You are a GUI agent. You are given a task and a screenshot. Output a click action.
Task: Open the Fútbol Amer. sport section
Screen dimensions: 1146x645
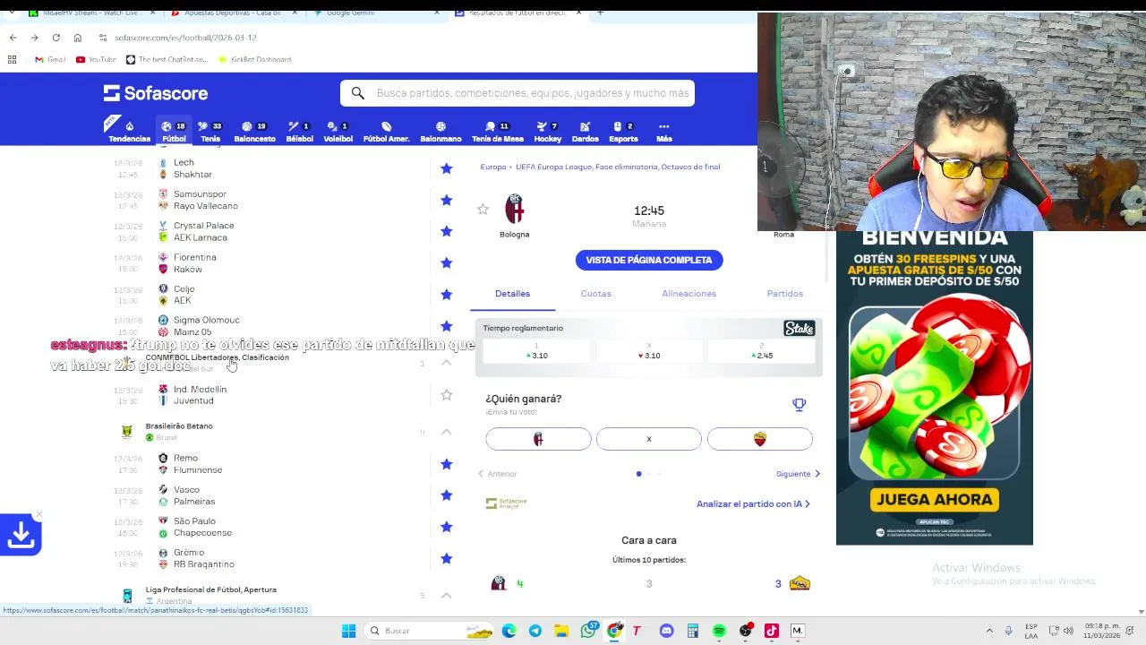pyautogui.click(x=386, y=132)
